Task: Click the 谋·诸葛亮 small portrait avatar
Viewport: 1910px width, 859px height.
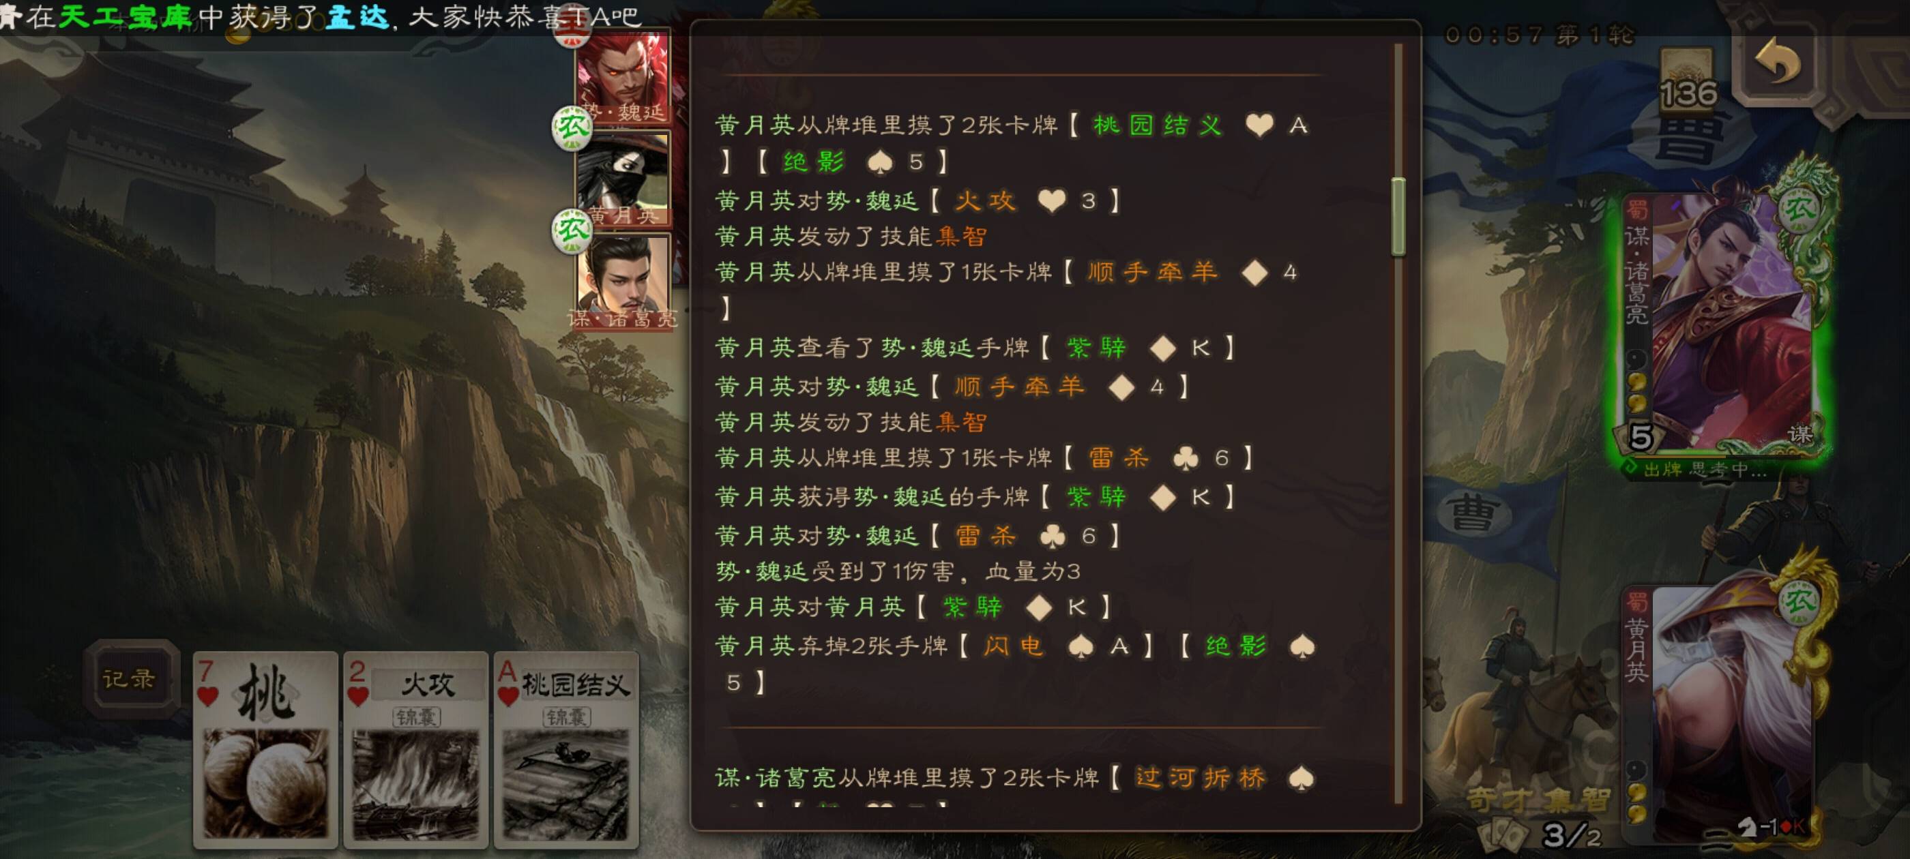Action: [623, 282]
